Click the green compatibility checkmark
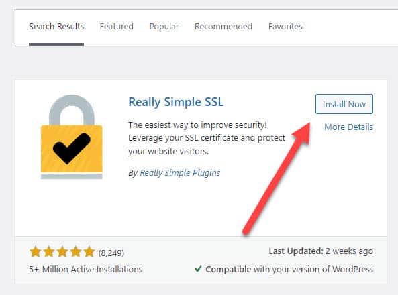The width and height of the screenshot is (398, 295). [198, 269]
